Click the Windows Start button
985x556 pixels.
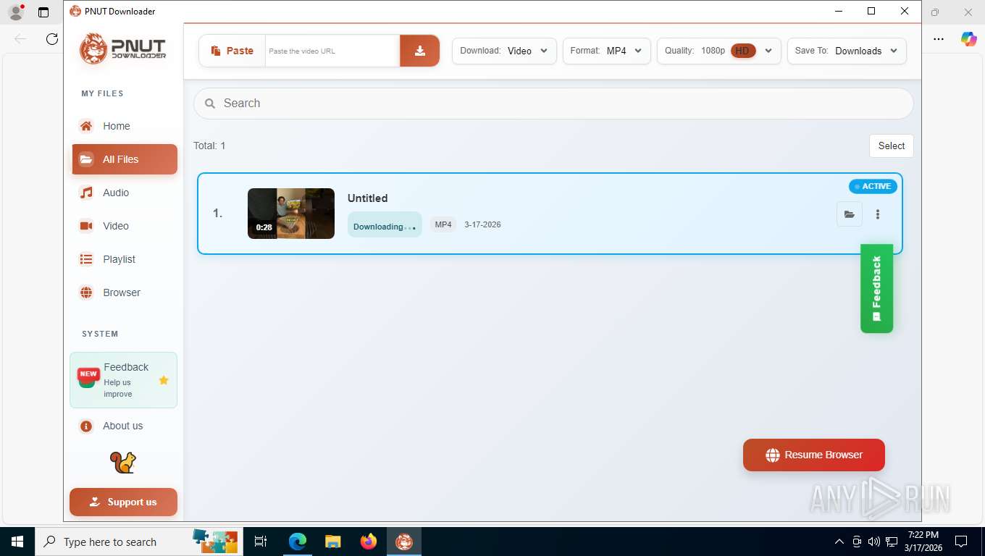click(17, 542)
